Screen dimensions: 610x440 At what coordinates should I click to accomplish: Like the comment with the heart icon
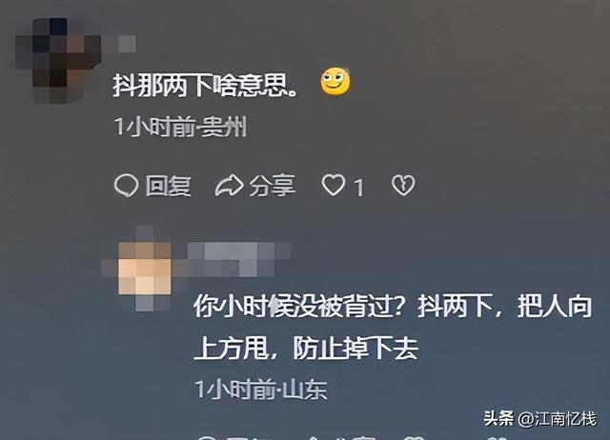pos(334,185)
